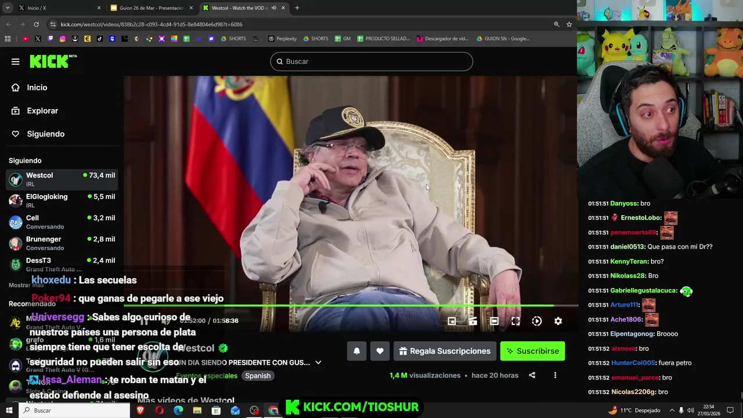Toggle follow heart for Westcol

point(380,351)
